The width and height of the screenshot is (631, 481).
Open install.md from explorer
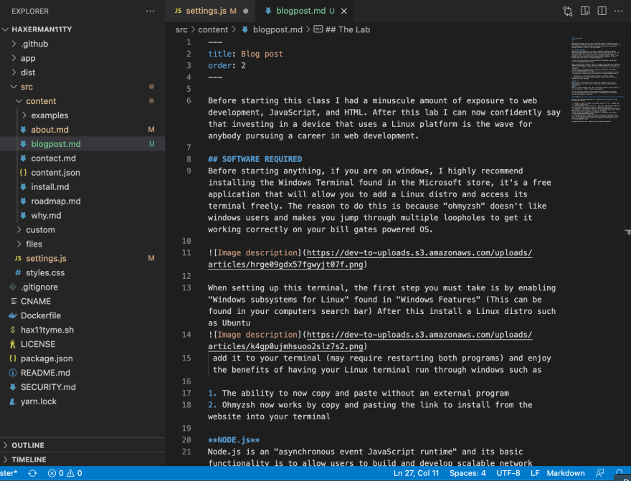point(50,186)
